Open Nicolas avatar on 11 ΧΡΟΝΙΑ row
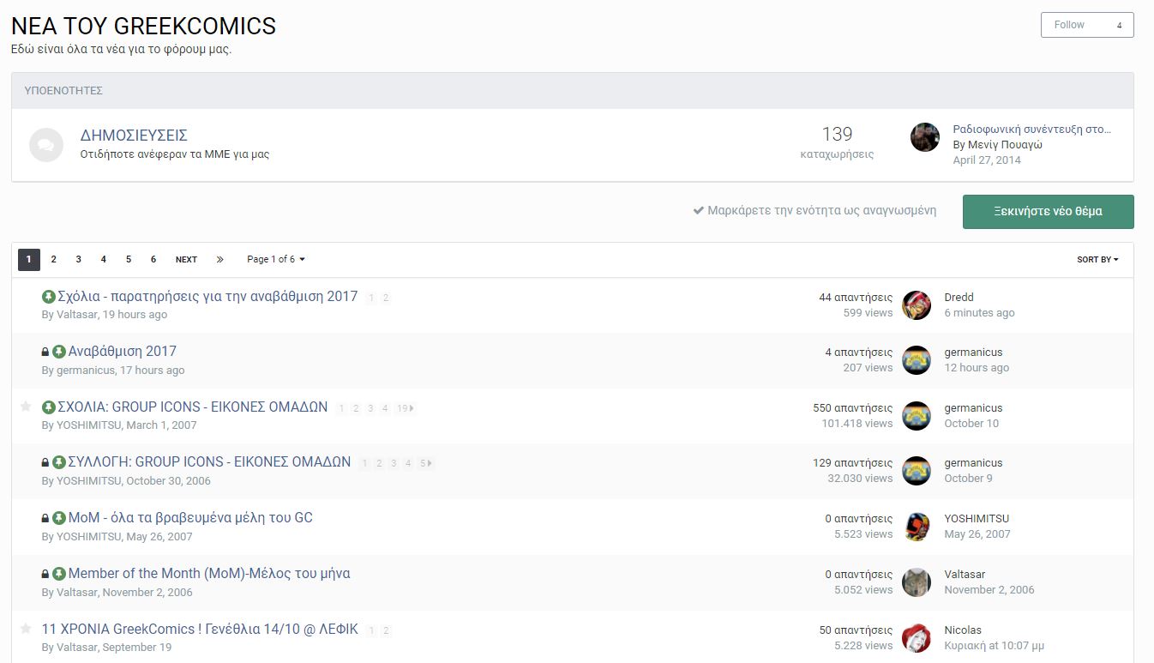The height and width of the screenshot is (663, 1154). [x=917, y=638]
